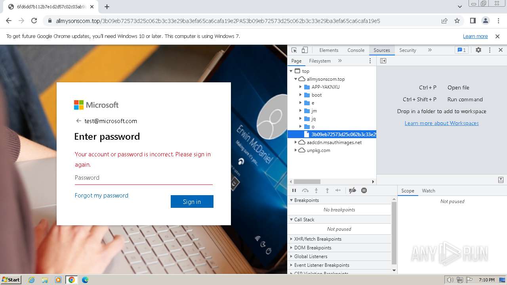Open the DevTools issues counter

[461, 50]
